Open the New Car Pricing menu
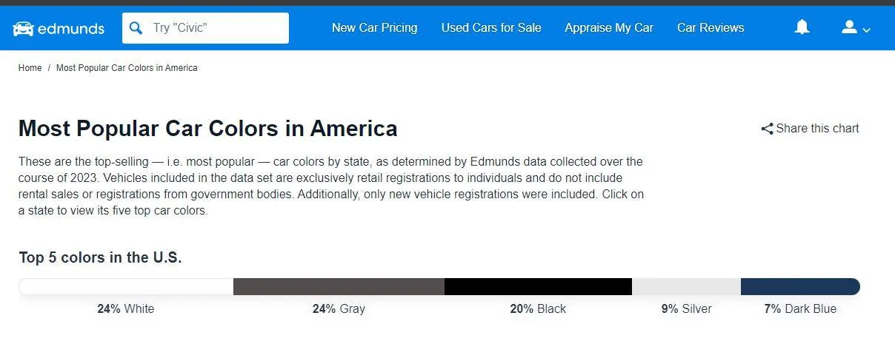This screenshot has height=341, width=895. pos(374,27)
